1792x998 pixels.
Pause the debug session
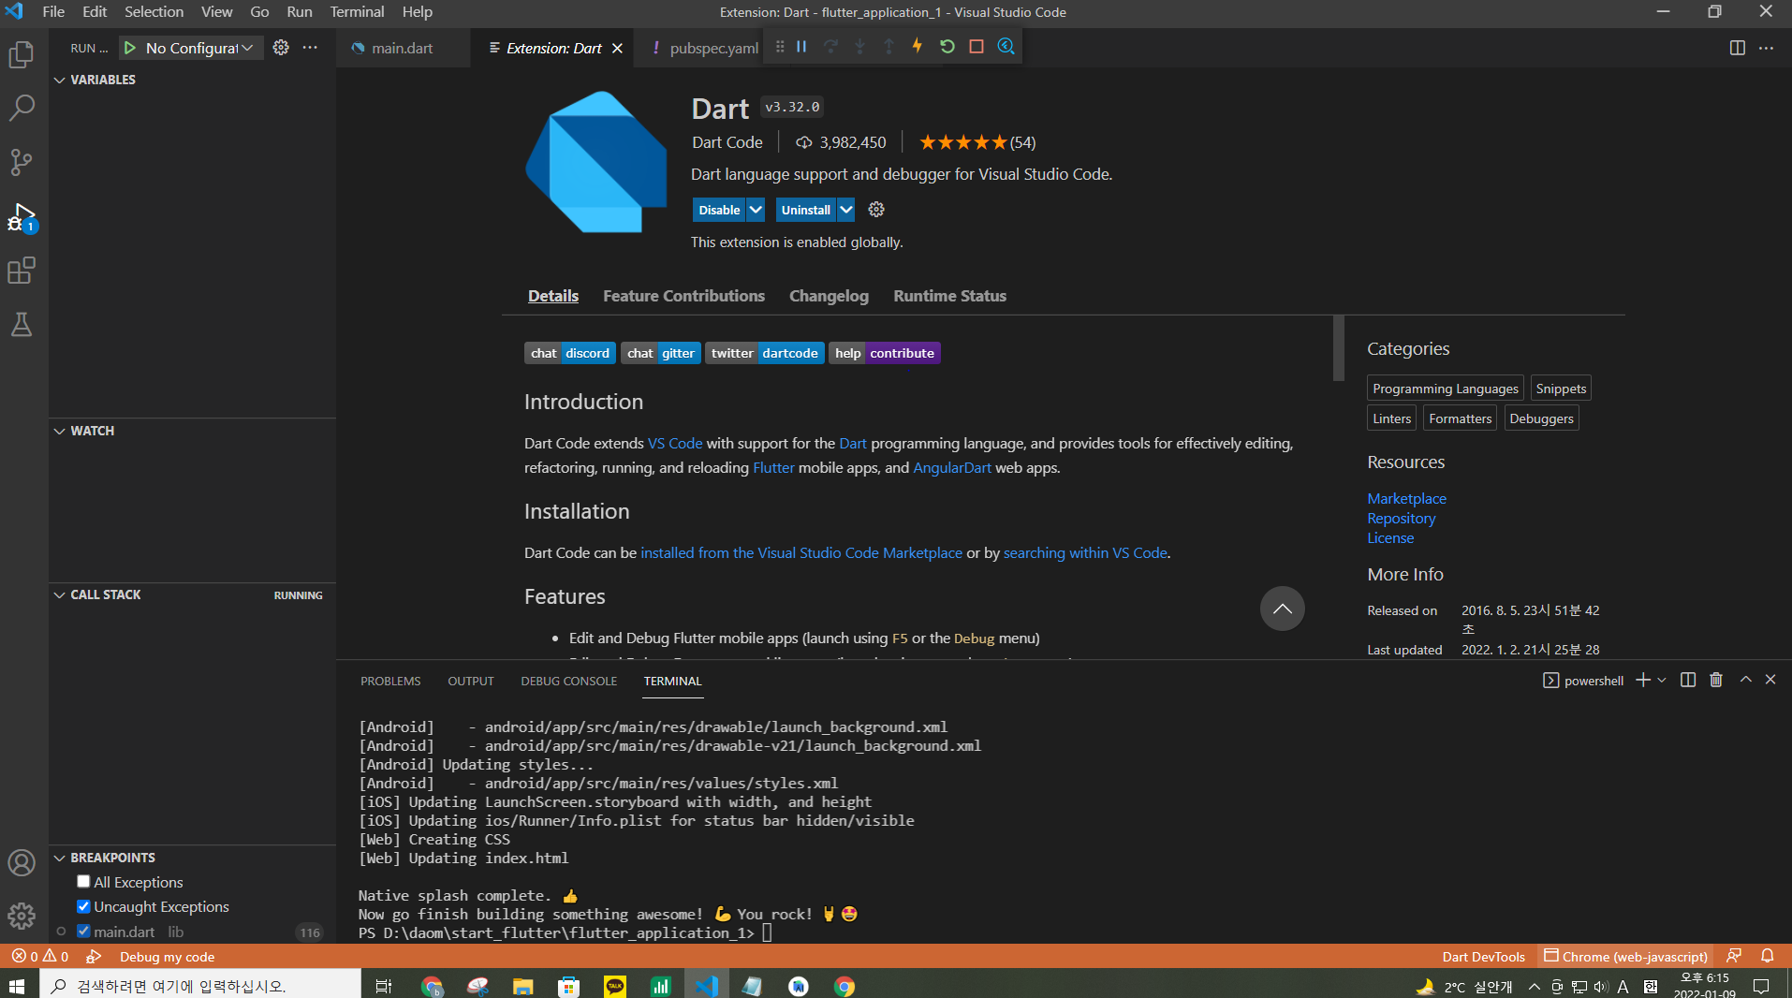point(801,46)
